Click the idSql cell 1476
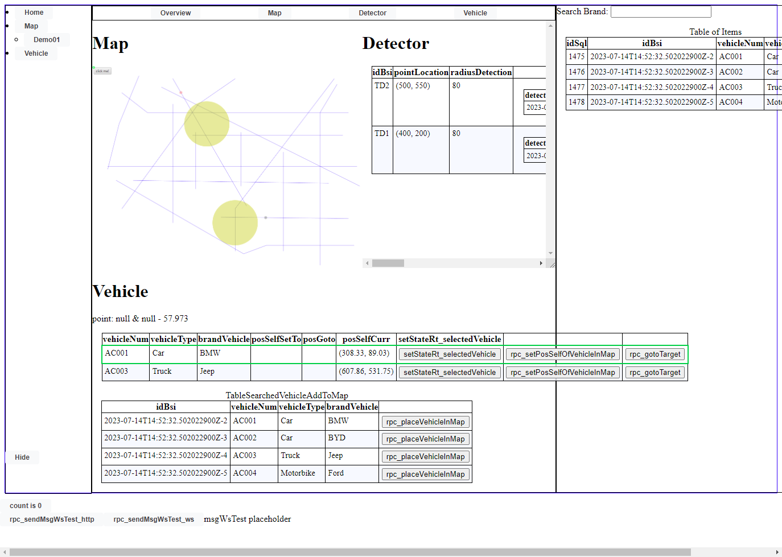Screen dimensions: 782x557 point(577,72)
